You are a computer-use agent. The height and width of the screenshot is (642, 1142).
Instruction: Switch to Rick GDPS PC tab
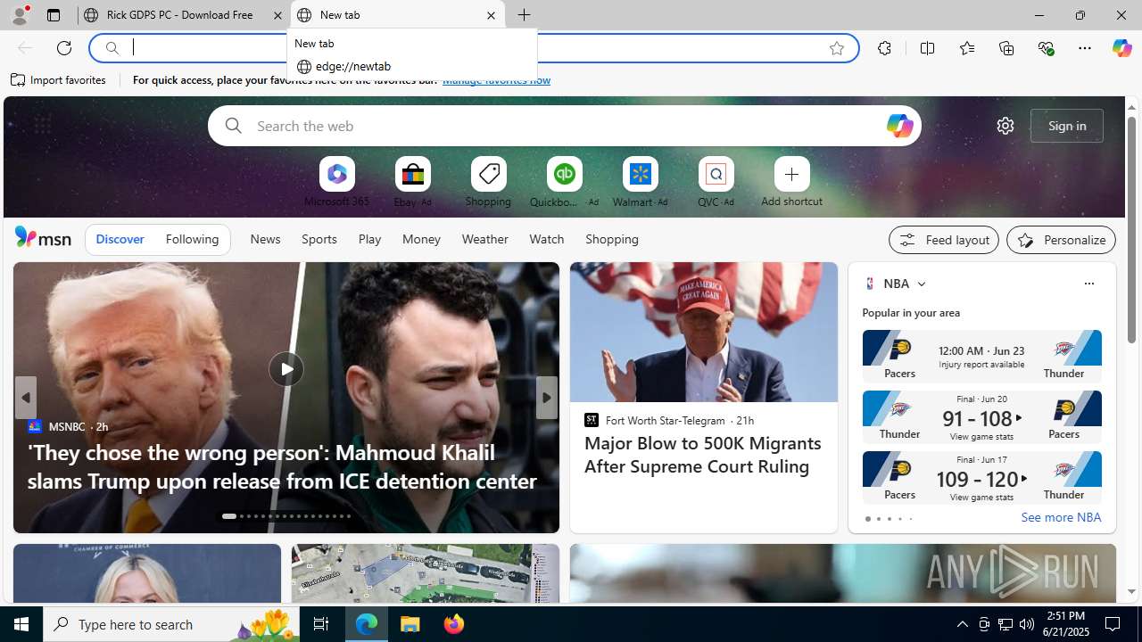pyautogui.click(x=183, y=15)
